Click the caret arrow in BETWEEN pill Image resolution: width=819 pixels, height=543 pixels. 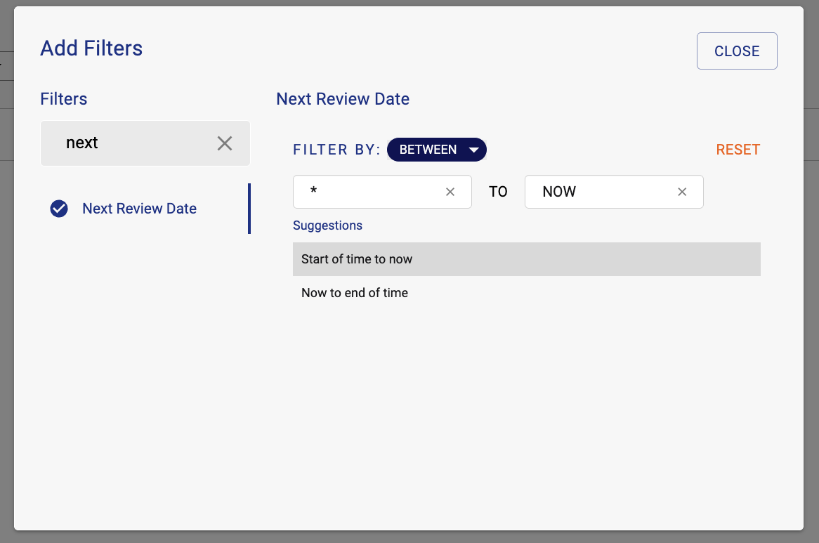pos(474,150)
